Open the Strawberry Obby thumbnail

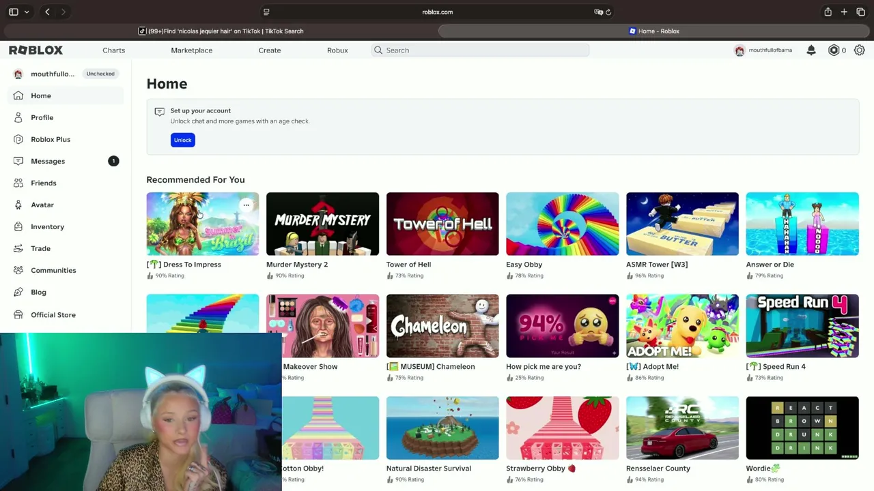pos(563,428)
